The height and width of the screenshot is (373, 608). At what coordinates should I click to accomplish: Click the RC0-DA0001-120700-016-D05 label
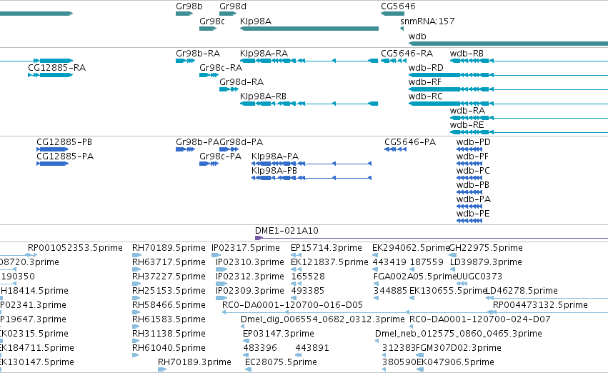click(292, 305)
